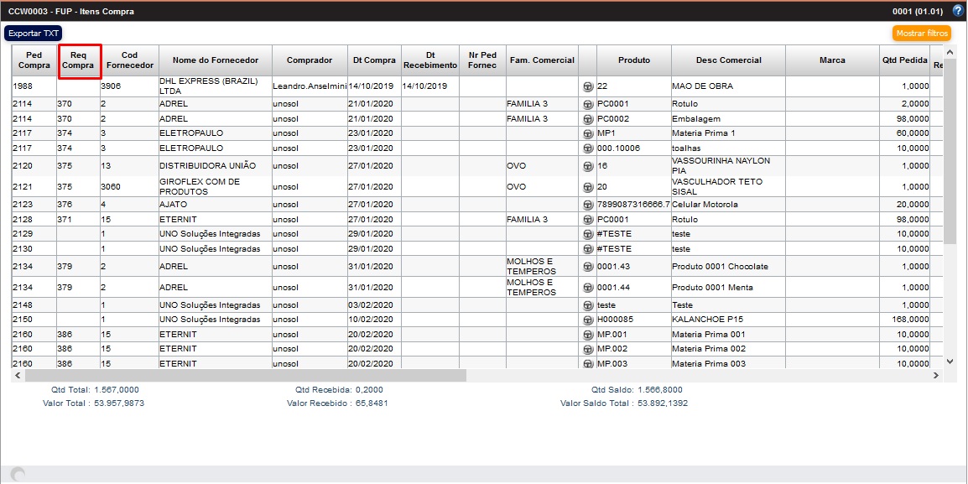
Task: Click the product icon beside code 22
Action: tap(587, 86)
